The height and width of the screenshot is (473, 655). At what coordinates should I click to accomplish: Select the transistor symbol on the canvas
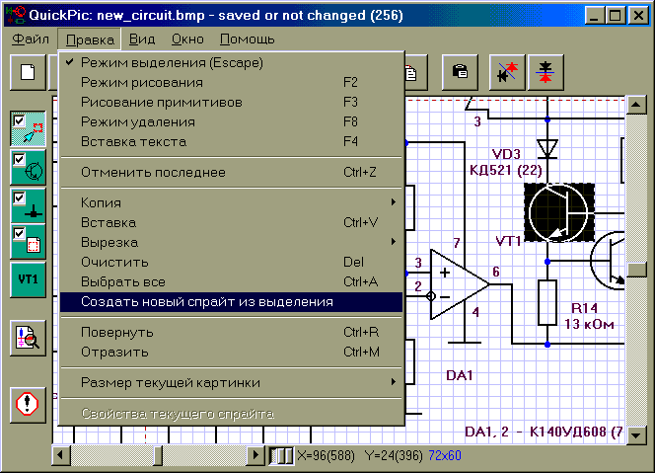[557, 212]
